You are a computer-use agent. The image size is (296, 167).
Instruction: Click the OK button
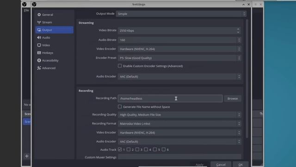240,164
